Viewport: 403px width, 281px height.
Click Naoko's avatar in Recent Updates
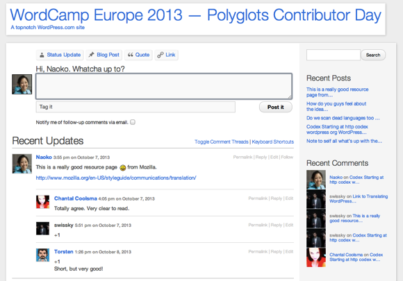(22, 164)
